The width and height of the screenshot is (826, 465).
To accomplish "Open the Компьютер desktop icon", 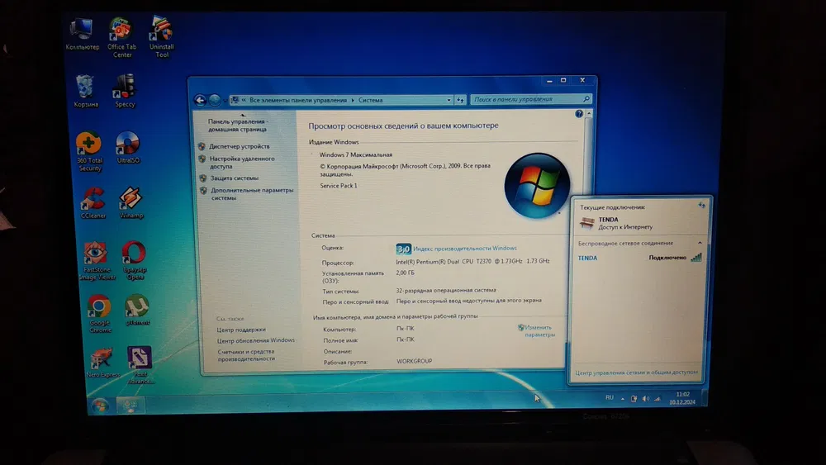I will pyautogui.click(x=82, y=34).
